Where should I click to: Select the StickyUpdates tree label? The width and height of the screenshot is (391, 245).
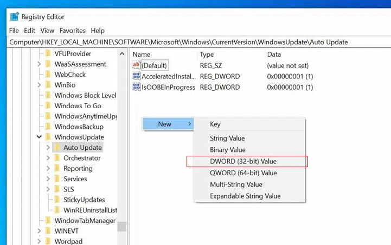point(84,200)
